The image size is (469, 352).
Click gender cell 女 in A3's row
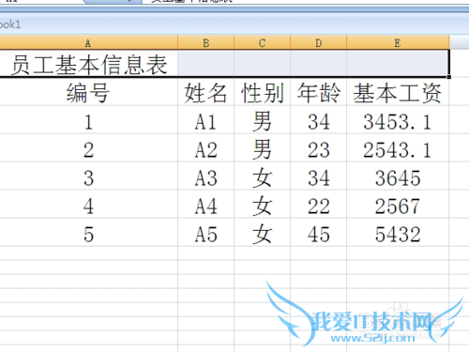tap(262, 176)
